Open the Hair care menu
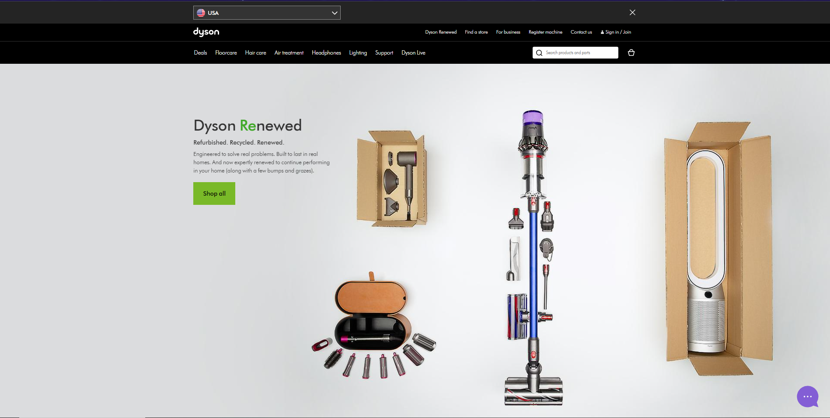This screenshot has height=418, width=830. coord(255,53)
